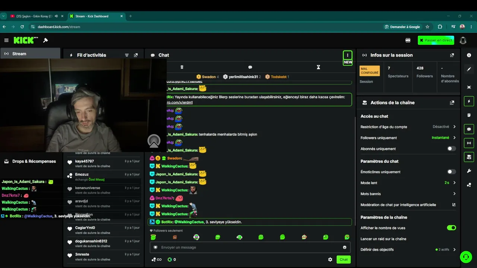The width and height of the screenshot is (477, 268).
Task: Open the blerp link in BotRix message
Action: 180,102
